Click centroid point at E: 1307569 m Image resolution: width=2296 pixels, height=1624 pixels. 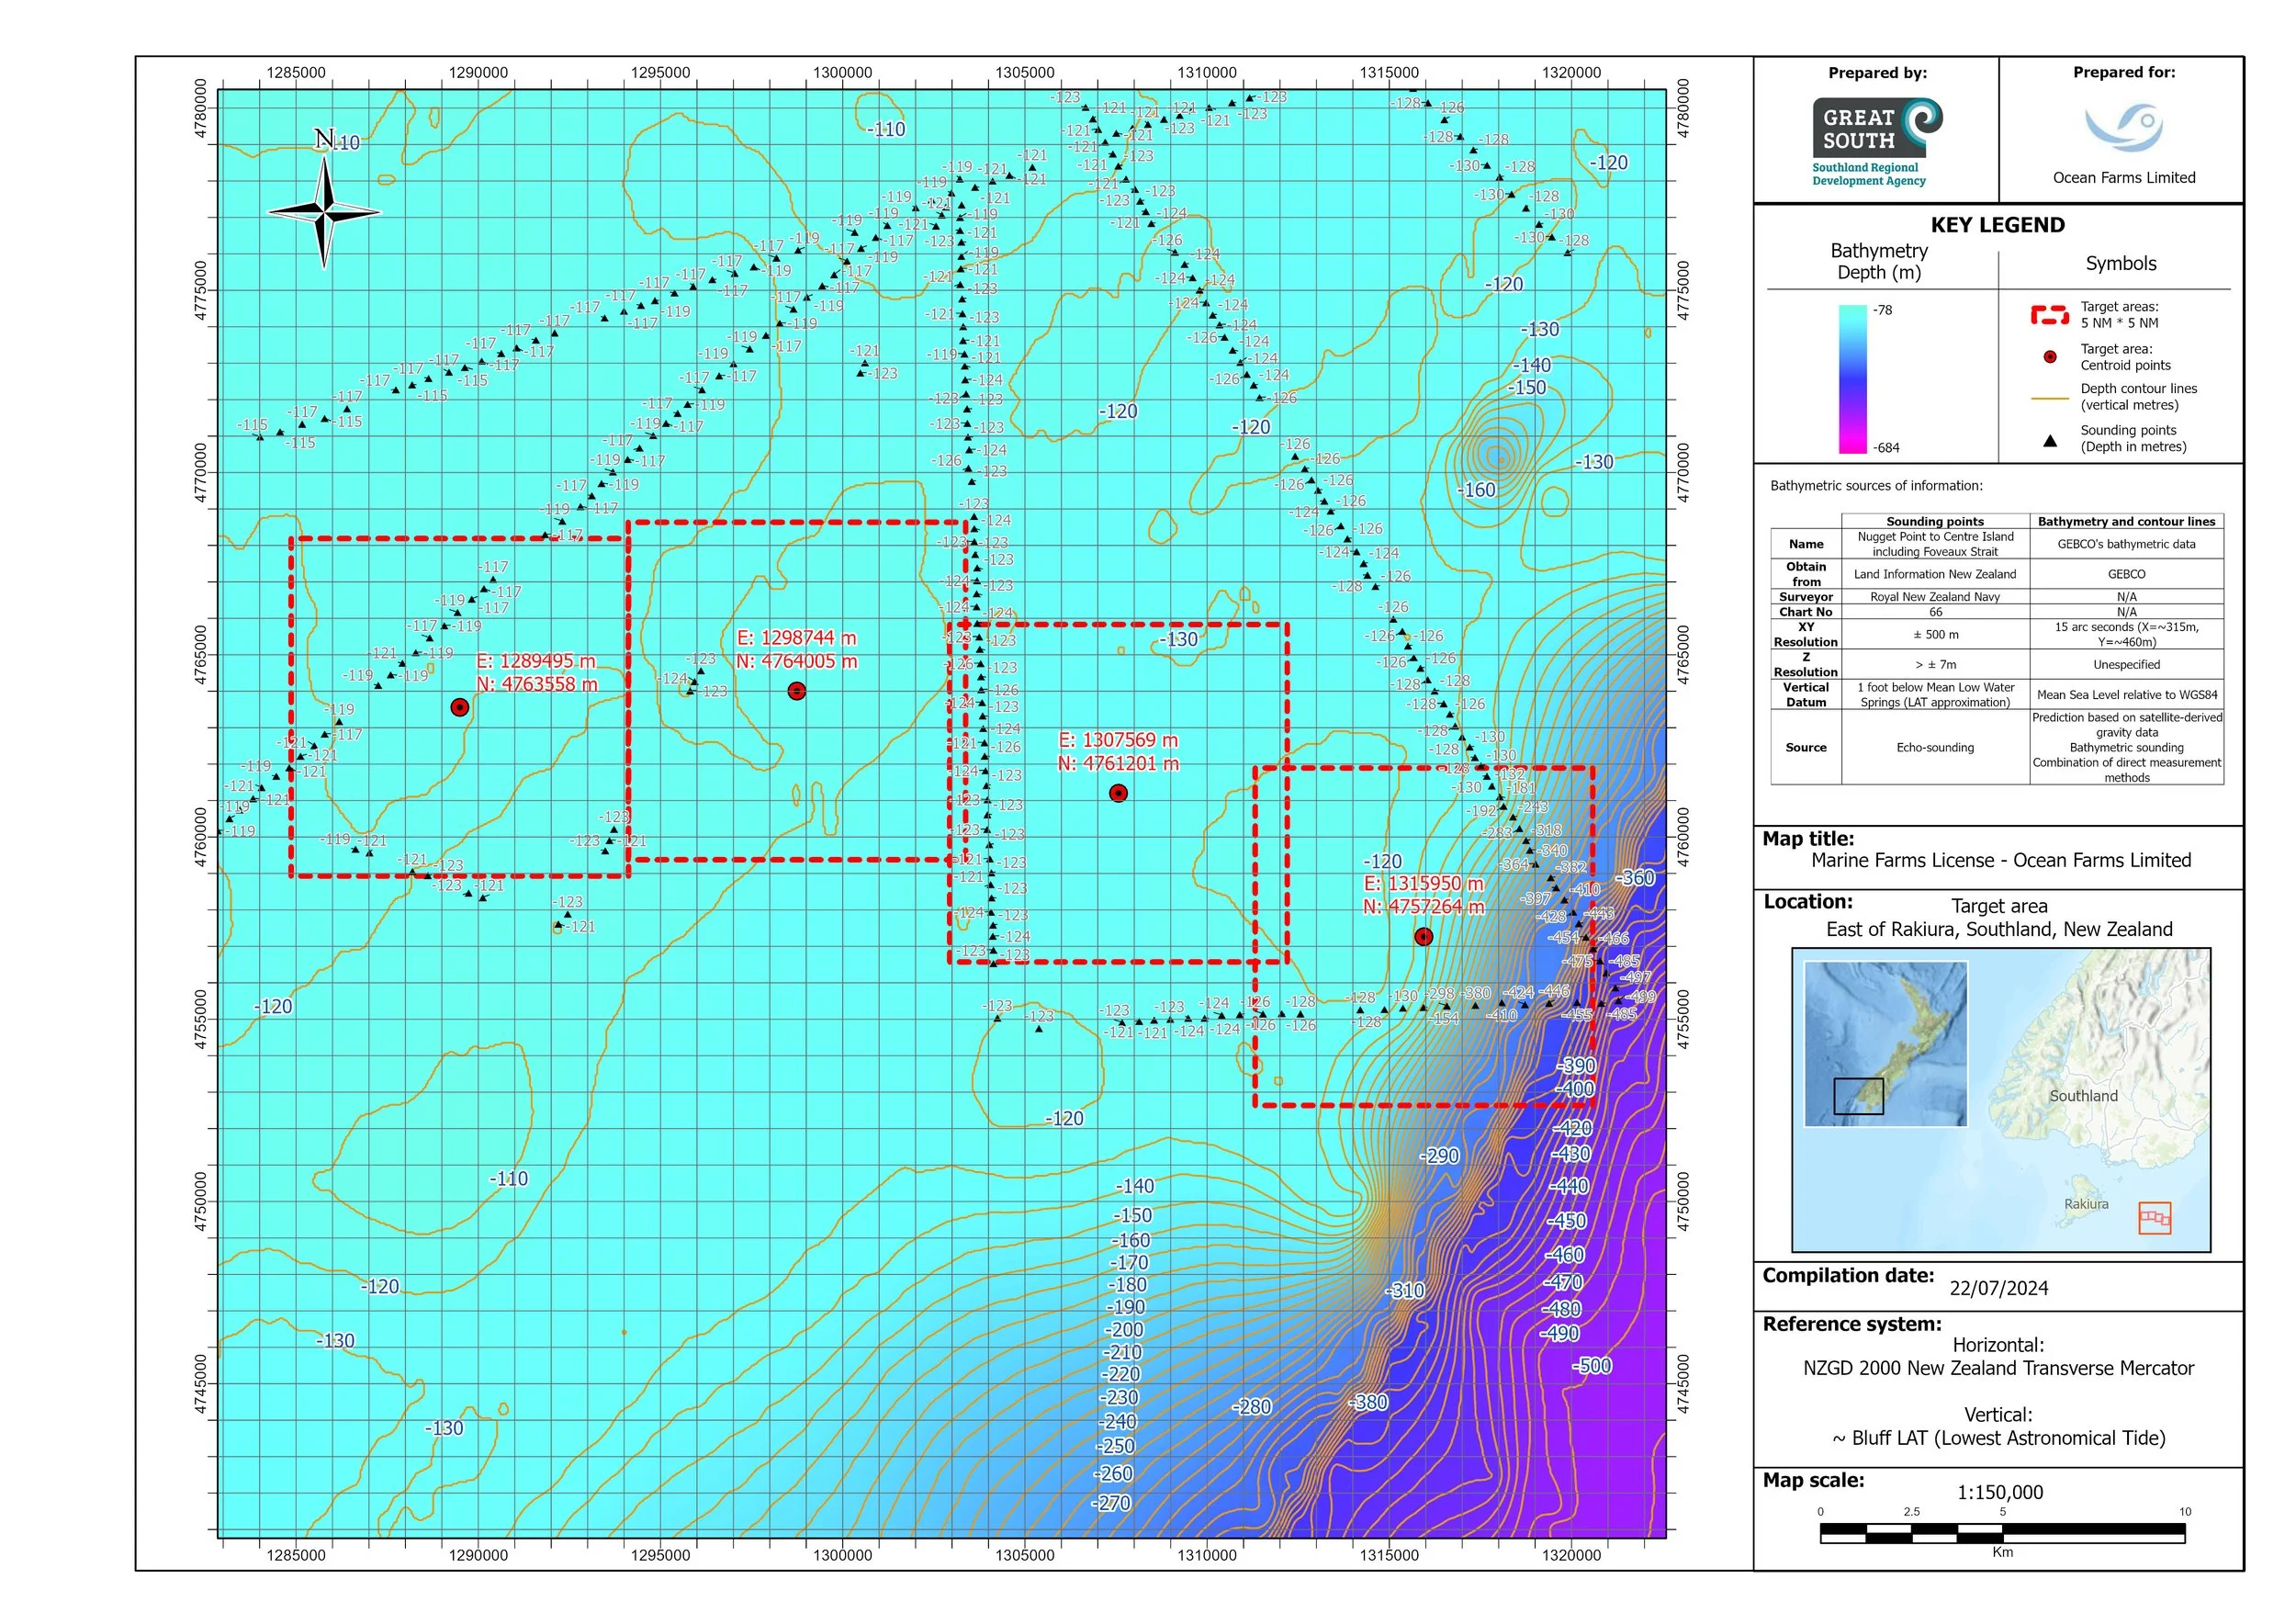(1118, 793)
